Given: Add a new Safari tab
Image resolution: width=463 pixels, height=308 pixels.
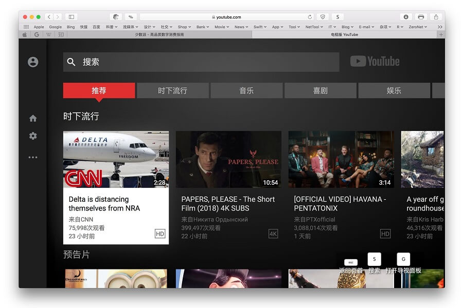Looking at the screenshot, I should 440,34.
